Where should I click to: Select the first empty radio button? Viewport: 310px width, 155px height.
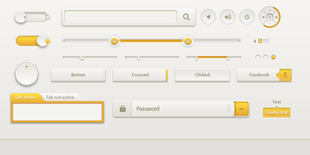coord(258,57)
